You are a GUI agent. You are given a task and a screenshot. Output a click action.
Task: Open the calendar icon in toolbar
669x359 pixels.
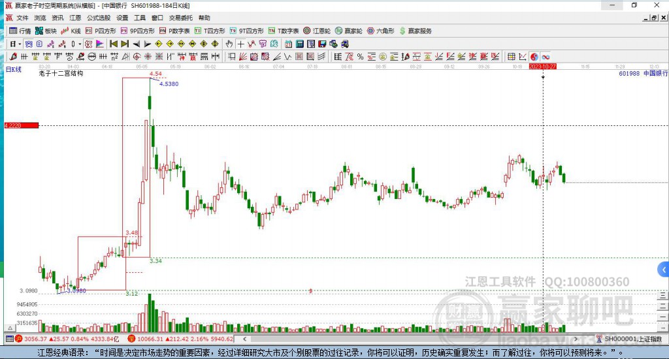point(288,44)
